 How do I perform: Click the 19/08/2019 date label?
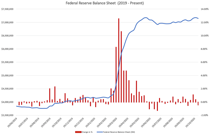(x=34, y=122)
